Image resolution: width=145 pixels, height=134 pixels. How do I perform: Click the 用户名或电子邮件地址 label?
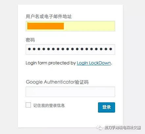(x=49, y=17)
